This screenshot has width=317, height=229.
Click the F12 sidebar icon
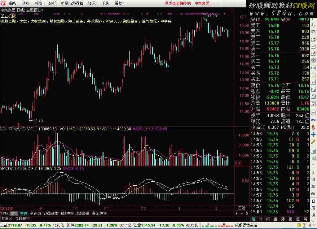(x=313, y=89)
